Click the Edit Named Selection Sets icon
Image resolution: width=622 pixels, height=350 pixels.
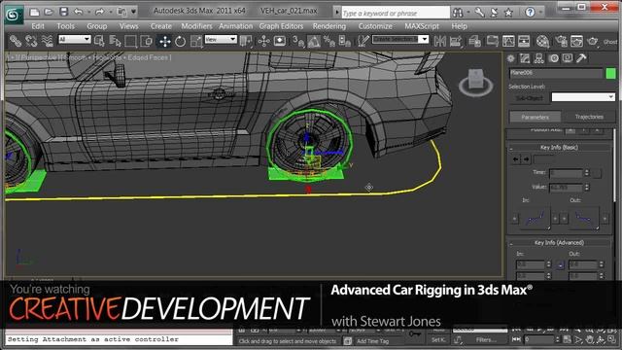363,41
